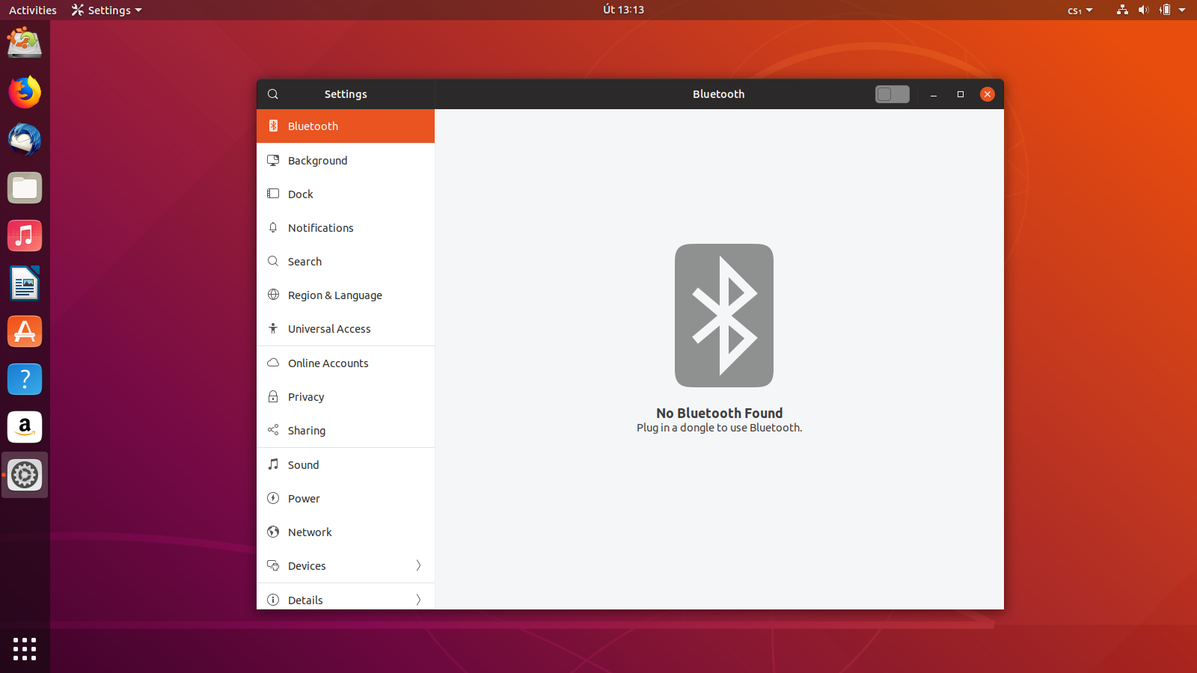Select the Background settings icon
Viewport: 1197px width, 673px height.
coord(273,160)
